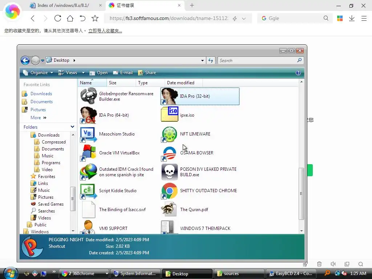Viewport: 372px width, 279px height.
Task: Open the Organize dropdown menu
Action: (x=38, y=73)
